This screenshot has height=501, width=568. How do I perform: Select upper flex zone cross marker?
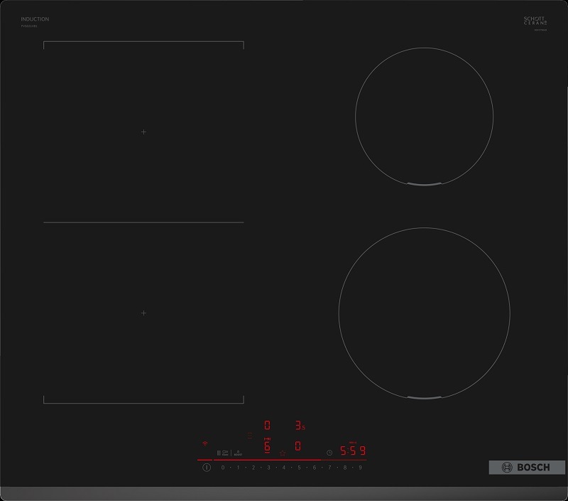click(x=143, y=132)
